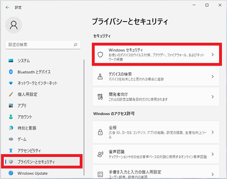Open 開発者向け settings title
Image resolution: width=227 pixels, height=179 pixels.
[x=118, y=94]
